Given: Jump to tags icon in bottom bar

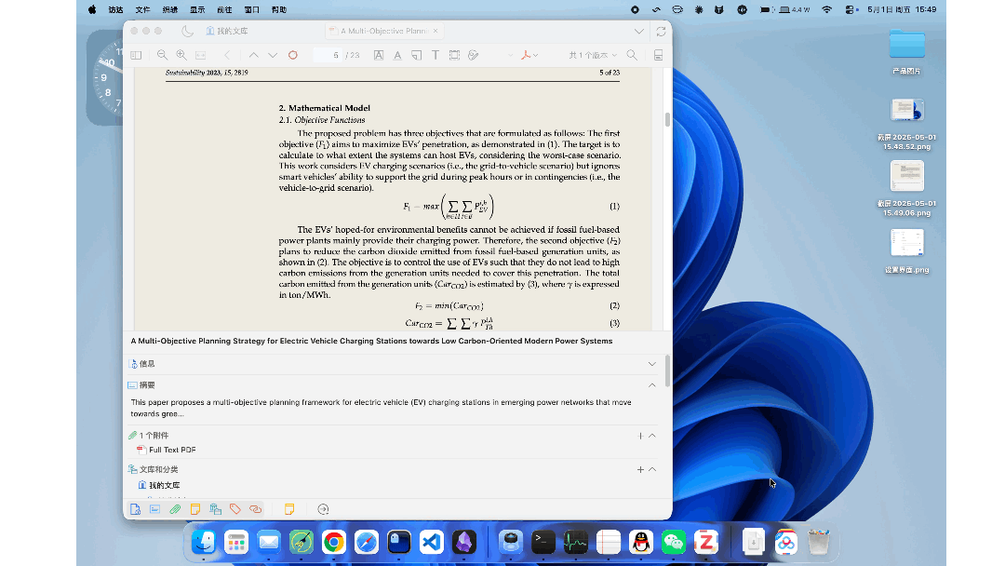Looking at the screenshot, I should [x=235, y=509].
